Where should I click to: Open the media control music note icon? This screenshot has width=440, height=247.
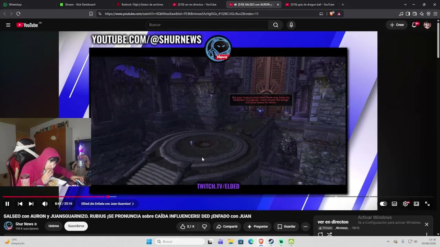[x=401, y=14]
